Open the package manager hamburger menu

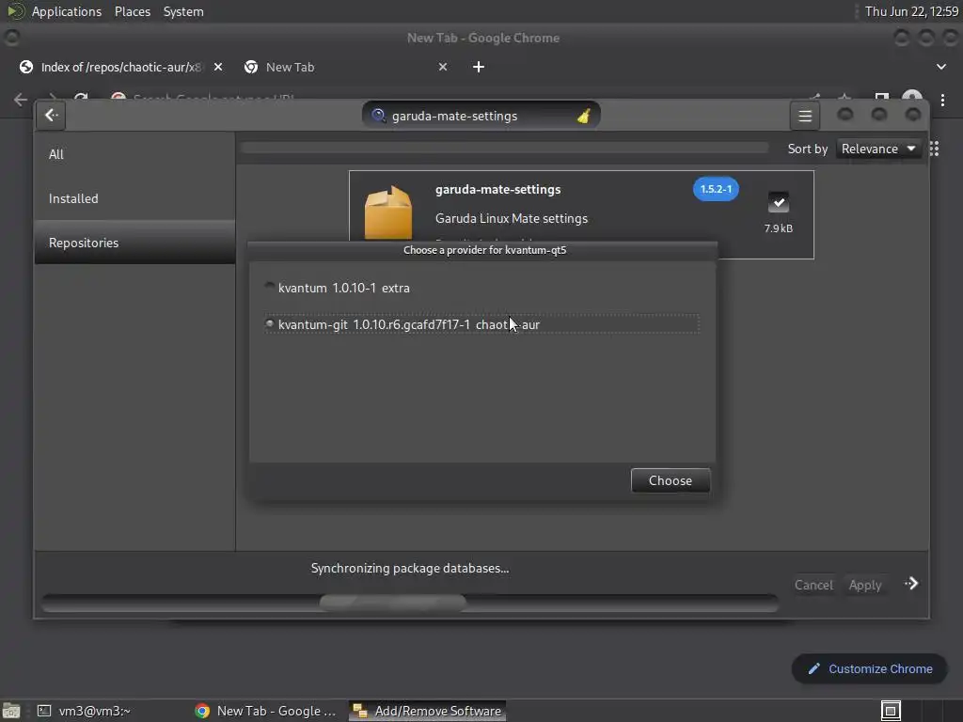[x=805, y=116]
